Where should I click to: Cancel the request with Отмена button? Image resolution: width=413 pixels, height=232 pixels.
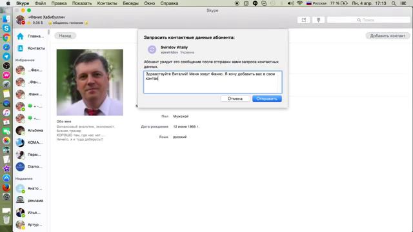click(235, 99)
